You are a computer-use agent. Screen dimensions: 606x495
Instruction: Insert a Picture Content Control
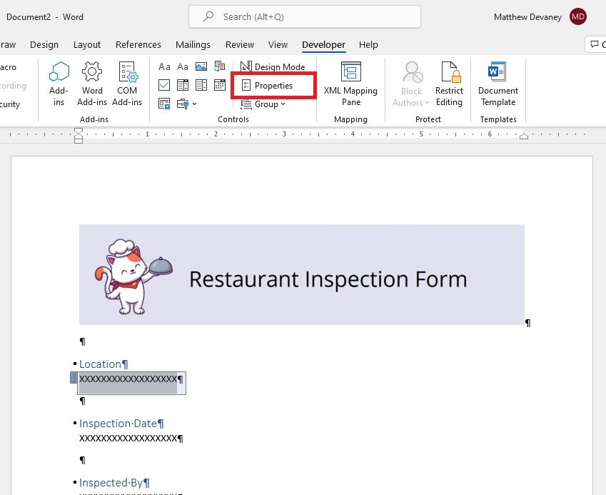click(201, 67)
